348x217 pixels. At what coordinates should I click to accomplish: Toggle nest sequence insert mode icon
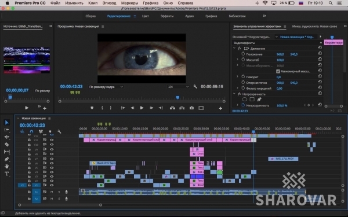coord(22,131)
